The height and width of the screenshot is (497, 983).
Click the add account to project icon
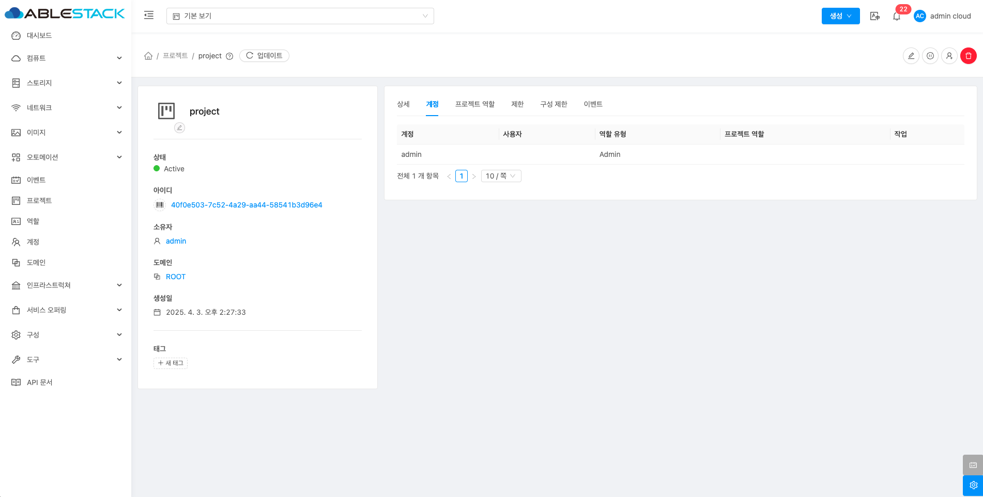tap(949, 56)
